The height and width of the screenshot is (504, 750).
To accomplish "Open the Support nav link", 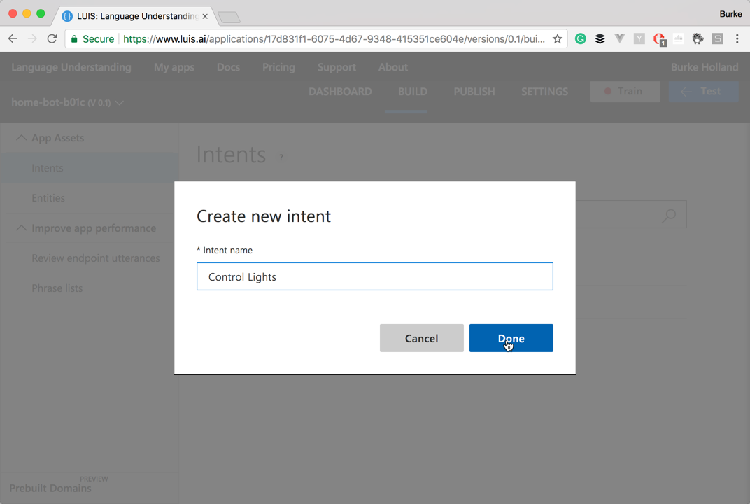I will click(x=337, y=67).
